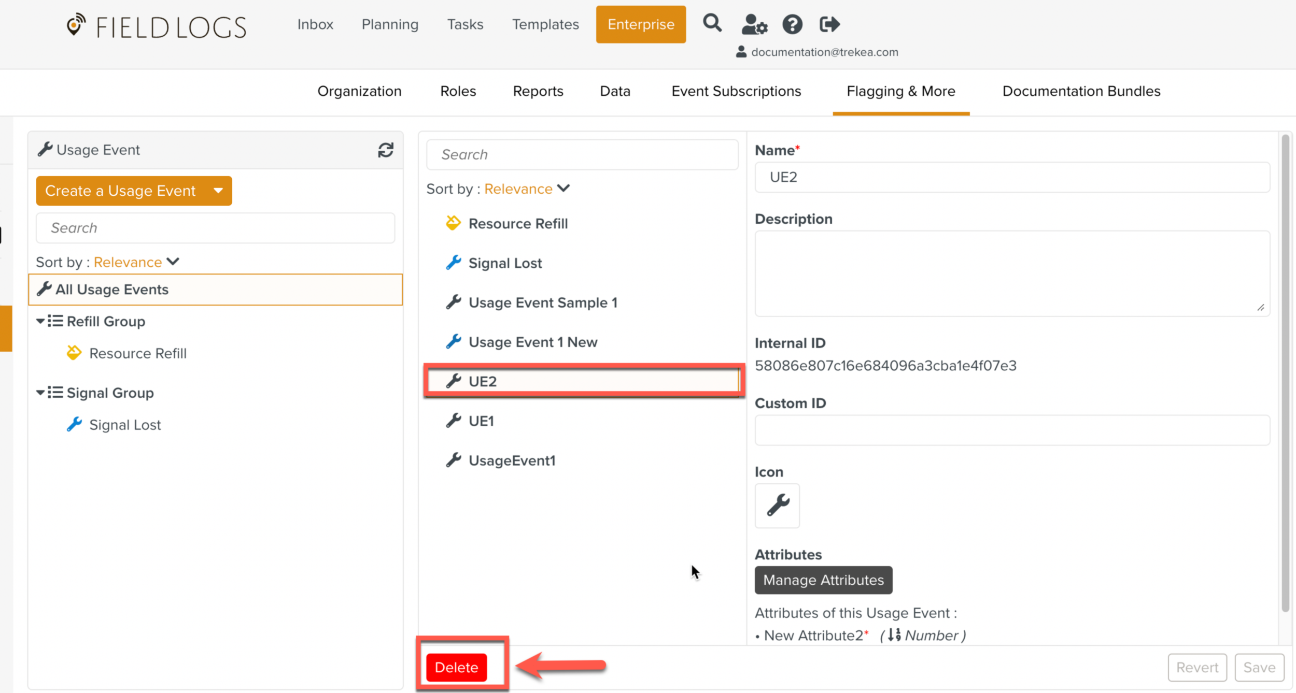Click the wrench icon under Icon

click(x=777, y=506)
